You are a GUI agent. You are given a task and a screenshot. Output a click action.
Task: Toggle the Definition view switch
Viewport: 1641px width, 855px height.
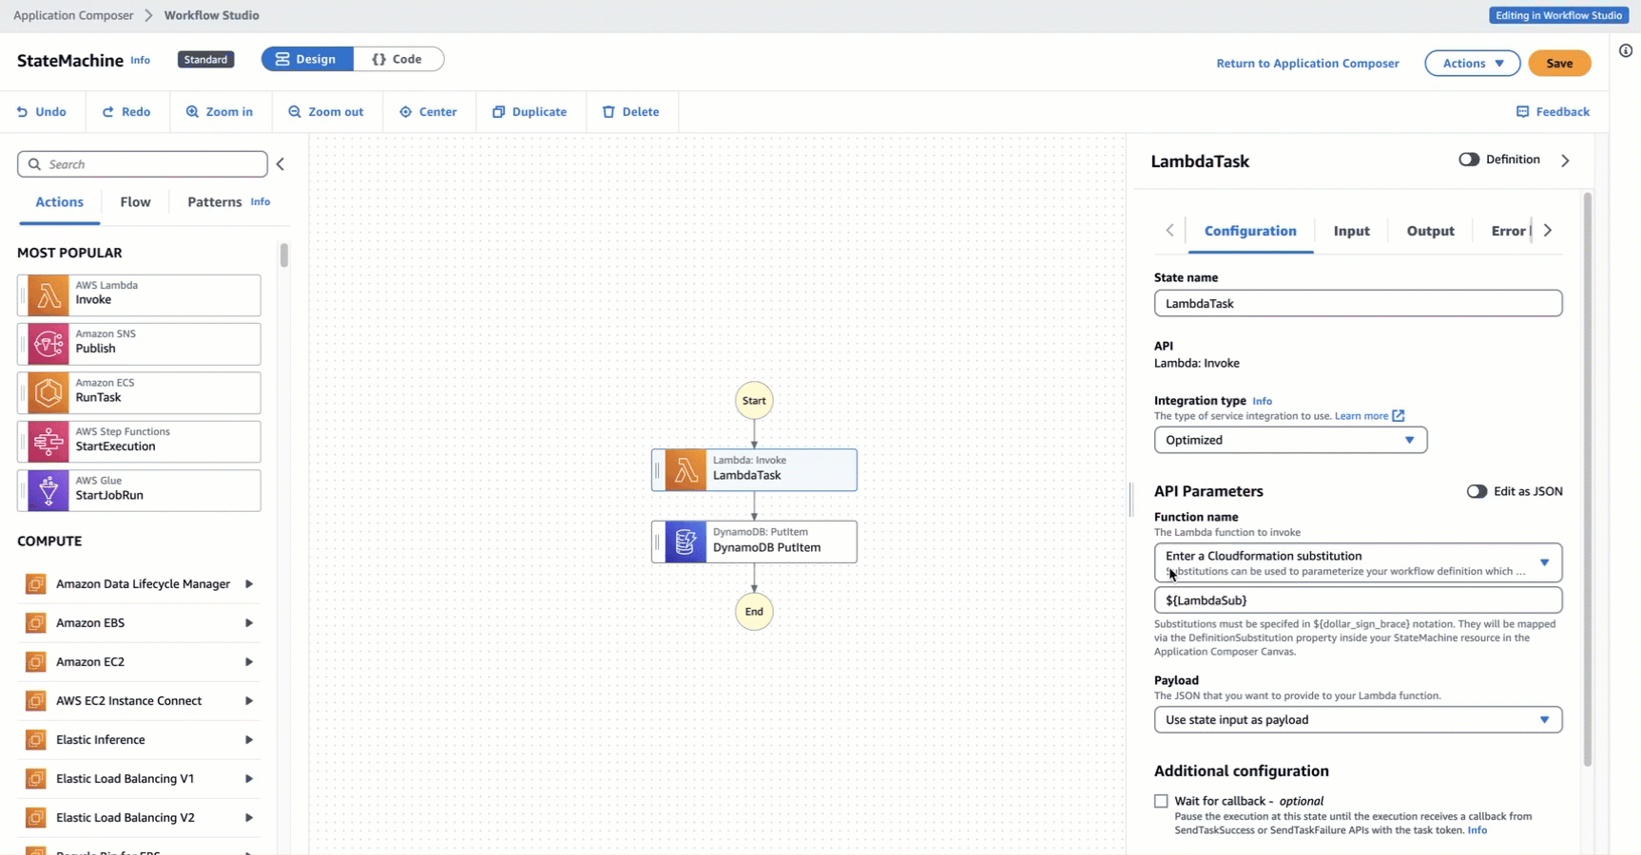pyautogui.click(x=1469, y=160)
